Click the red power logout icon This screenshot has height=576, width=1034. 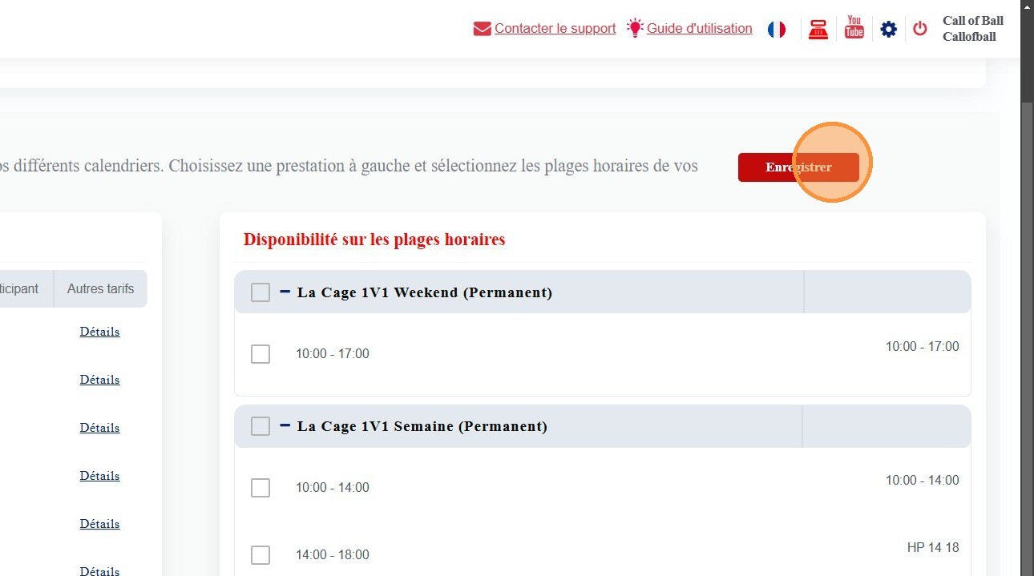point(920,29)
